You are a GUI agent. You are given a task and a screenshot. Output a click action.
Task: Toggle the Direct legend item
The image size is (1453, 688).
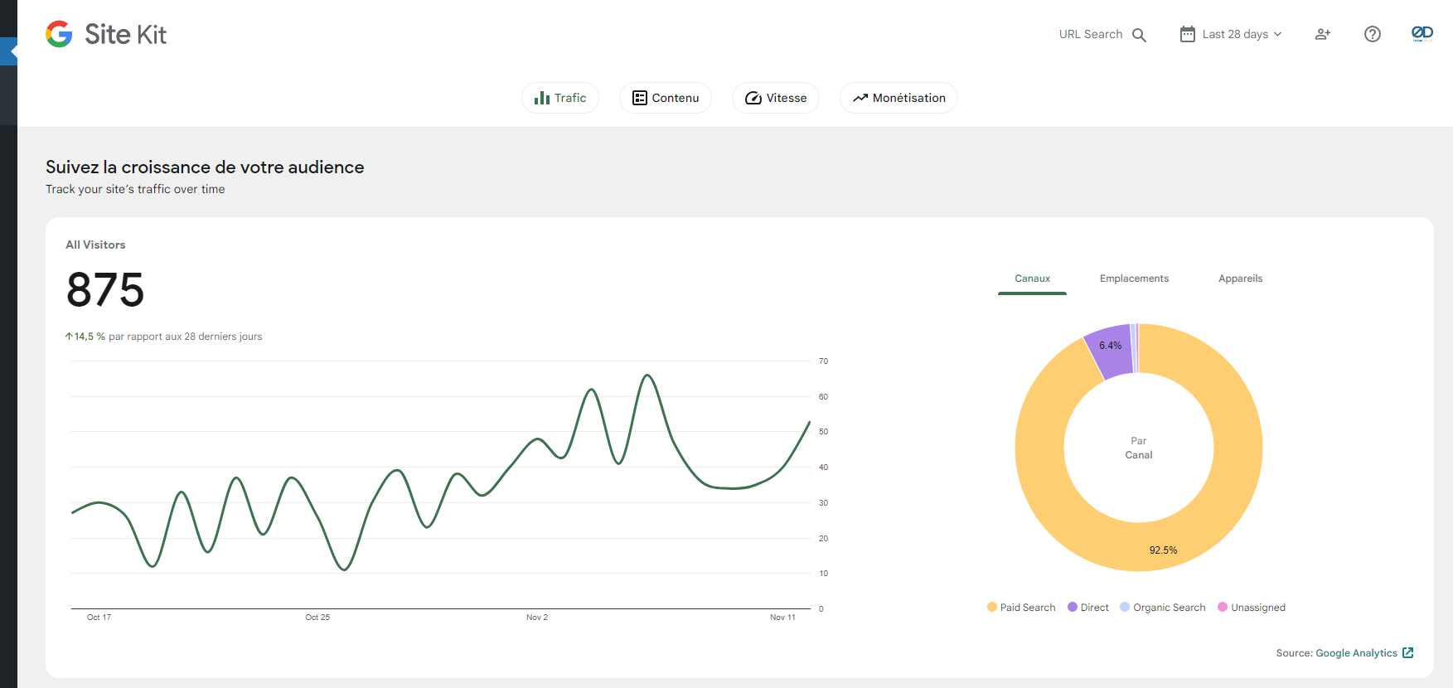[1088, 608]
